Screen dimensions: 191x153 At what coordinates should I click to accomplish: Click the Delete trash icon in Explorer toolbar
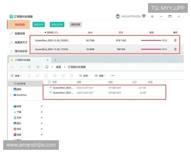tap(72, 76)
